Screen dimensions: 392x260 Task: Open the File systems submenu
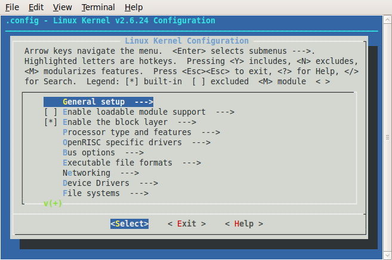click(106, 194)
